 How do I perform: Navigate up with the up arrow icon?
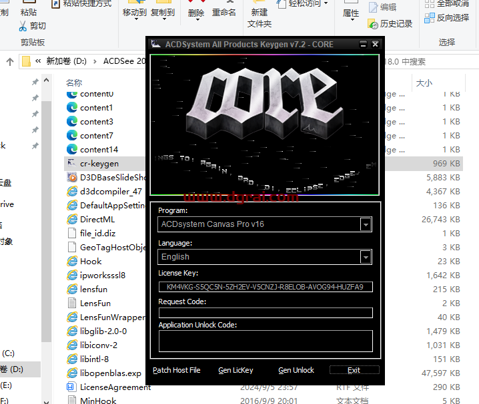click(x=10, y=61)
